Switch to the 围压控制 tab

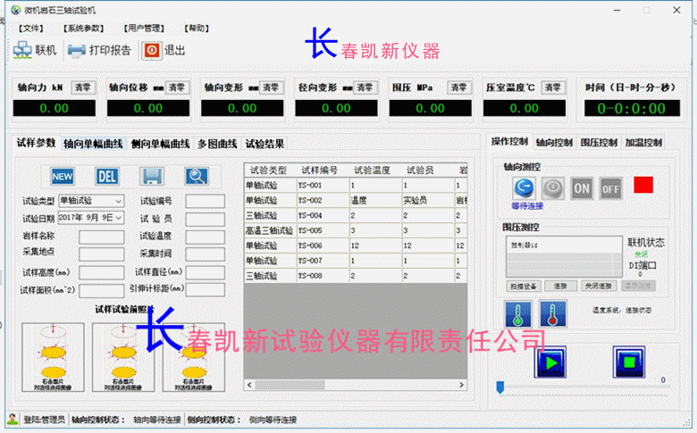click(x=598, y=142)
